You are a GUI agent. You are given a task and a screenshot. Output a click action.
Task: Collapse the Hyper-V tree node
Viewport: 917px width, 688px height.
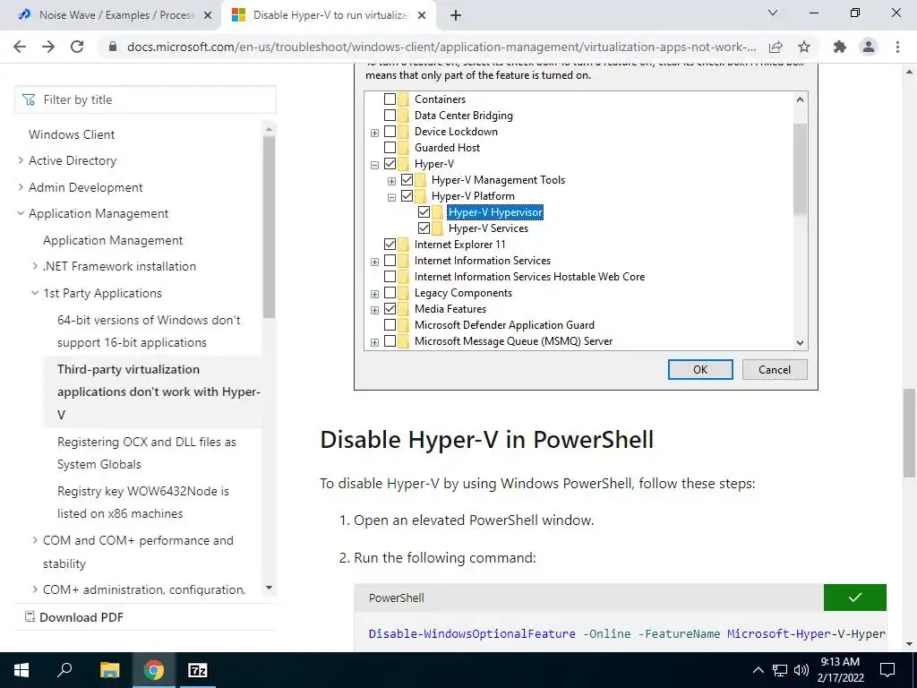375,165
